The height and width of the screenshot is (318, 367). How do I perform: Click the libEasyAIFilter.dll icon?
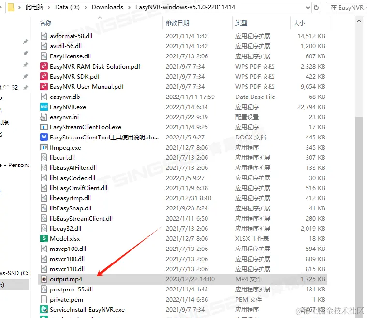[44, 168]
